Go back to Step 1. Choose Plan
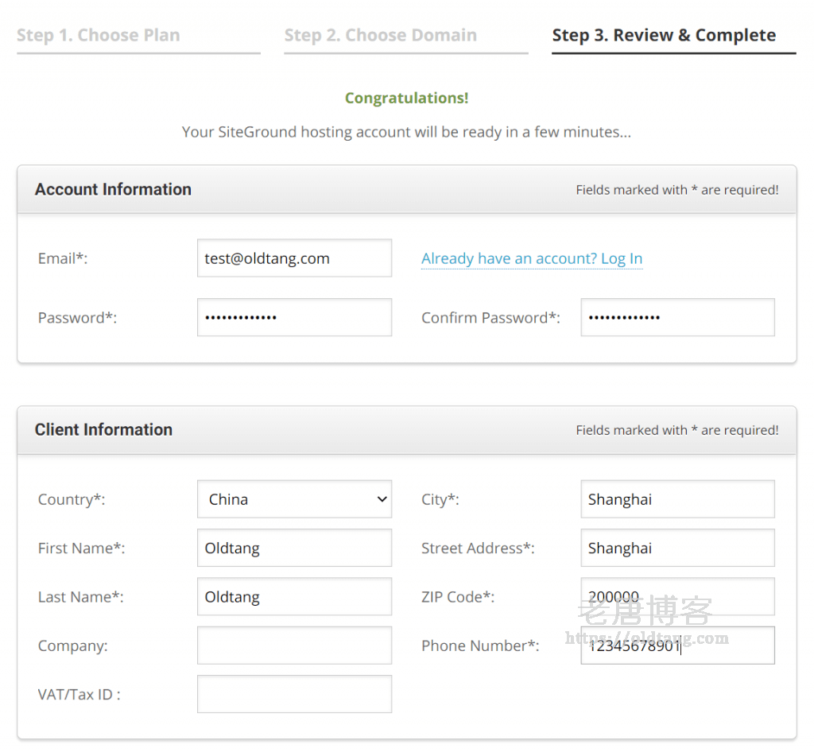814x752 pixels. click(99, 36)
